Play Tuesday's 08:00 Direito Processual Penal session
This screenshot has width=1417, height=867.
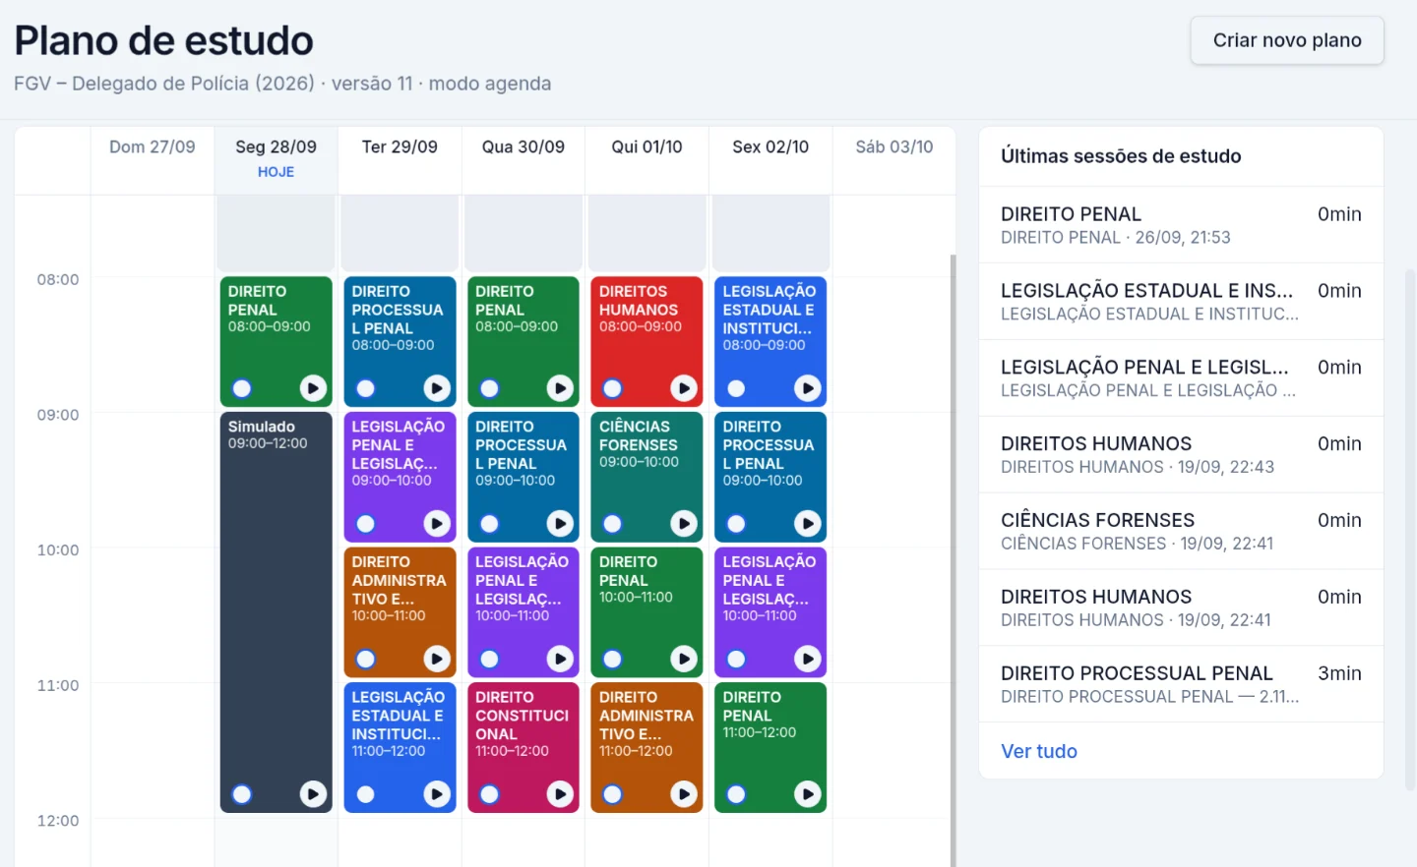(437, 388)
